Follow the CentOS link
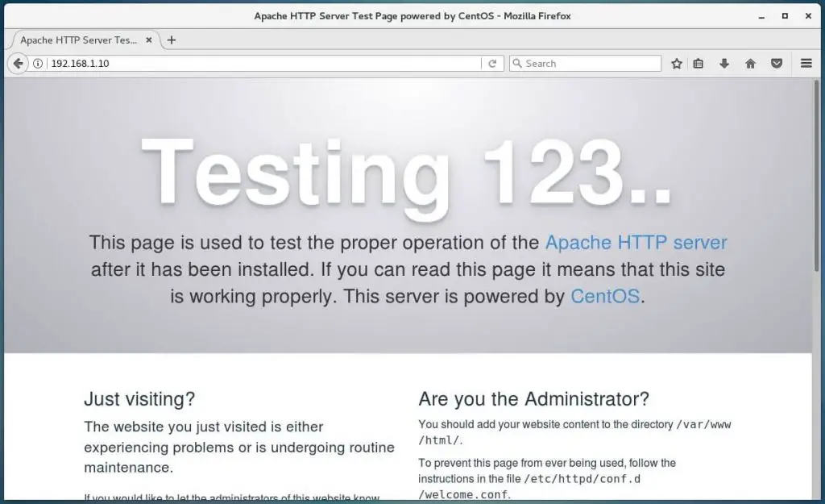This screenshot has width=825, height=504. click(x=605, y=297)
